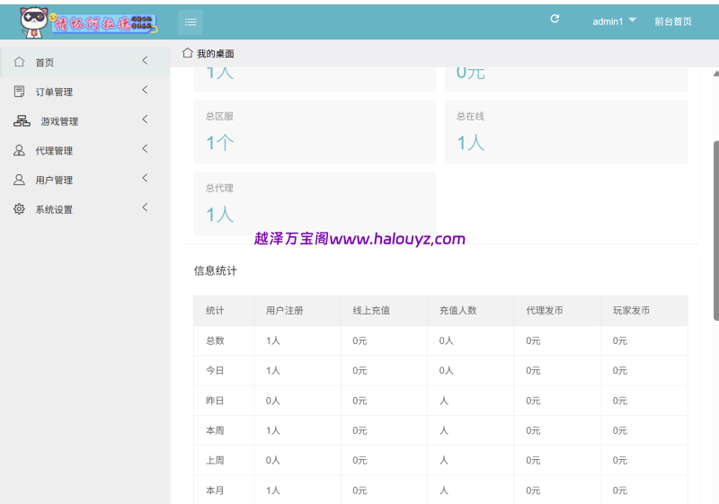The height and width of the screenshot is (504, 719).
Task: Click 0人 user registration in 昨日 row
Action: coord(273,401)
